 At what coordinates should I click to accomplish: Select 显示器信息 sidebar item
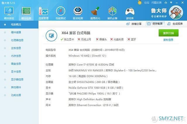click(19, 80)
